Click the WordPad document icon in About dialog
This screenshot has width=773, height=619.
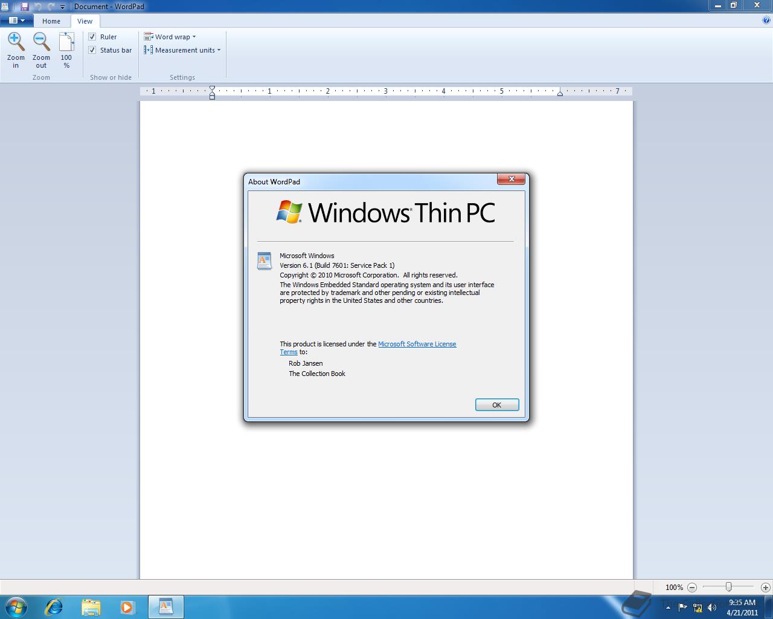click(x=265, y=261)
